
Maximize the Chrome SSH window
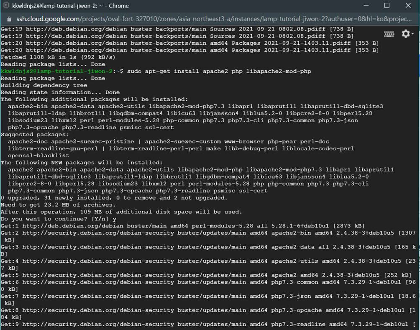(387, 5)
